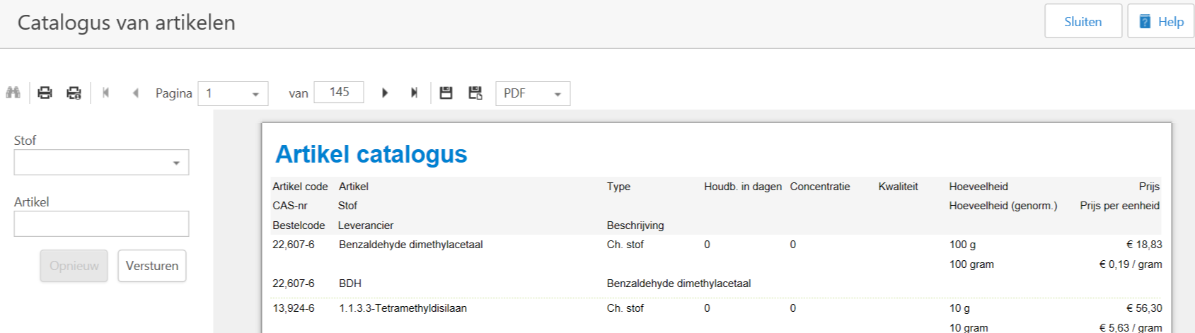Click the binoculars search icon
Image resolution: width=1195 pixels, height=333 pixels.
[13, 93]
